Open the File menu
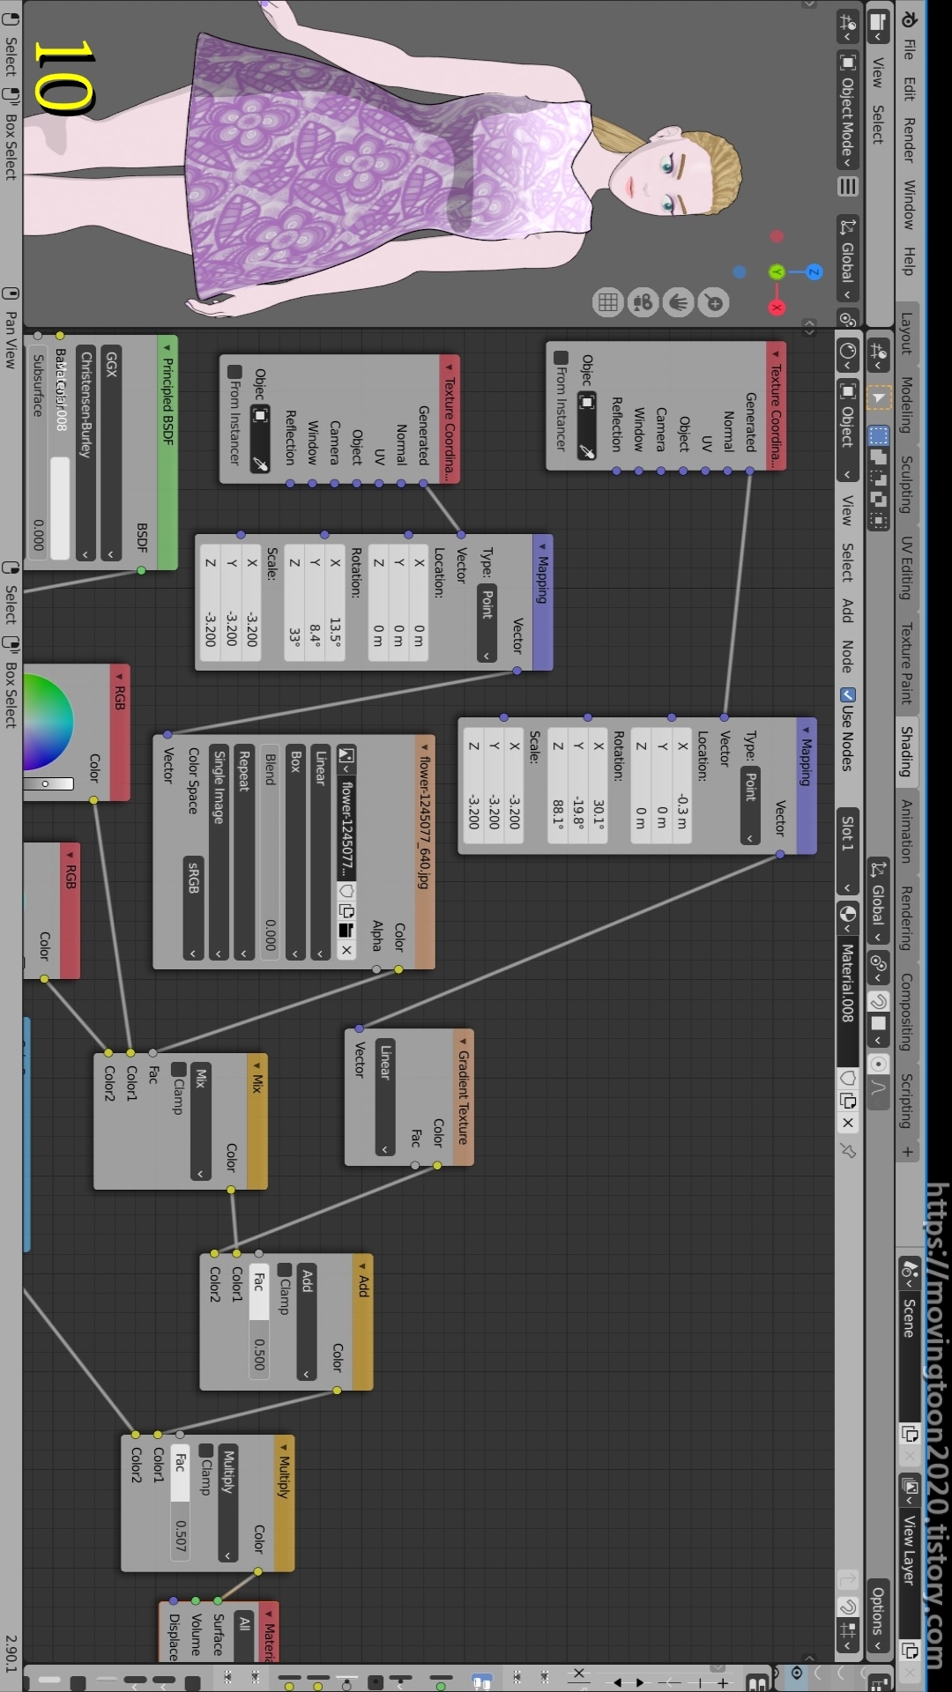Viewport: 952px width, 1692px height. [x=909, y=49]
